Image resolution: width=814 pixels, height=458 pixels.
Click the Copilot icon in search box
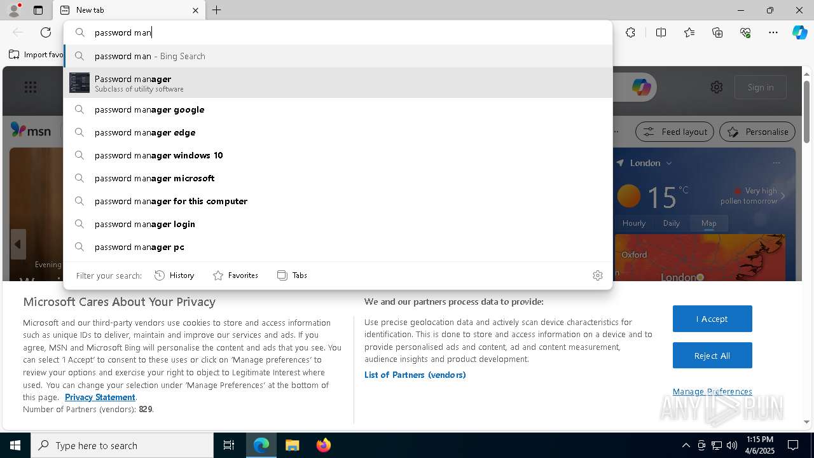click(641, 87)
